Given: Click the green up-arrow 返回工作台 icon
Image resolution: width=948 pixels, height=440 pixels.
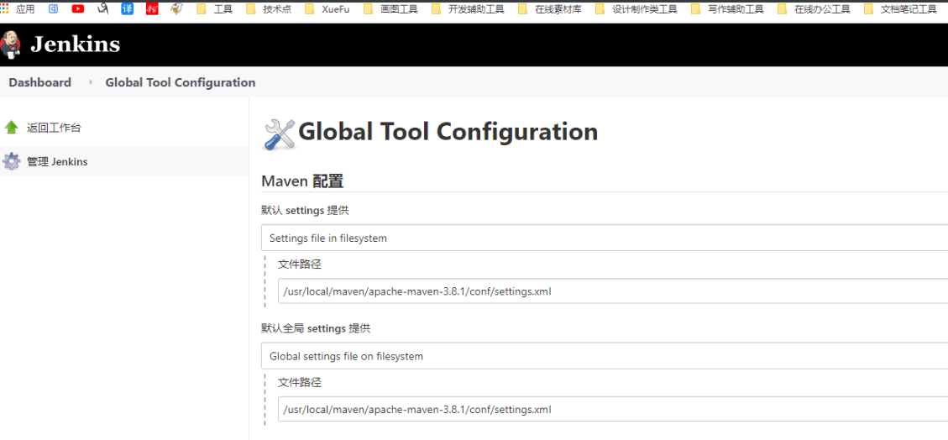Looking at the screenshot, I should coord(12,128).
